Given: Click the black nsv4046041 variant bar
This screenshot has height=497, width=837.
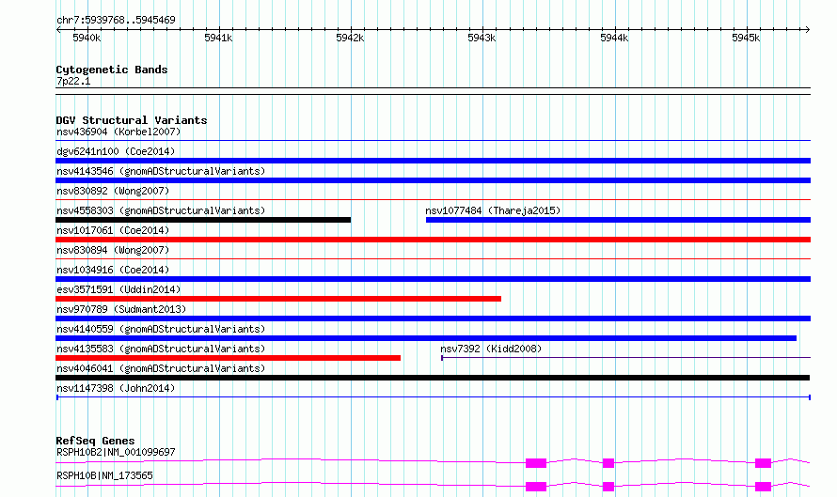Looking at the screenshot, I should tap(433, 378).
